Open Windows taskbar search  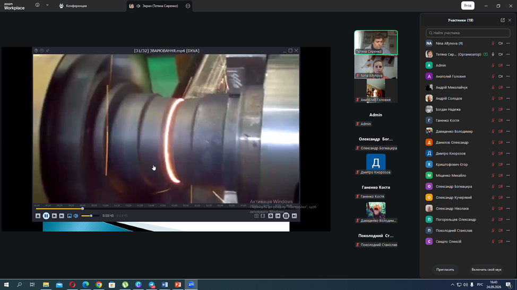pos(20,285)
